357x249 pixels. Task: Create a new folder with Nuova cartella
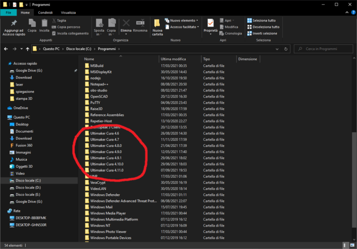(x=158, y=25)
